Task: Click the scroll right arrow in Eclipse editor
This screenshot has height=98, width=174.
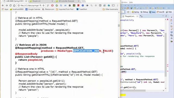Action: (x=163, y=91)
